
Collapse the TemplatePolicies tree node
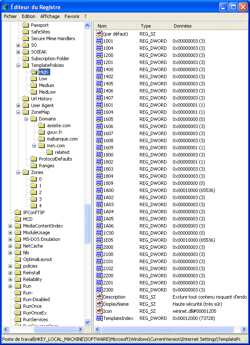18,65
